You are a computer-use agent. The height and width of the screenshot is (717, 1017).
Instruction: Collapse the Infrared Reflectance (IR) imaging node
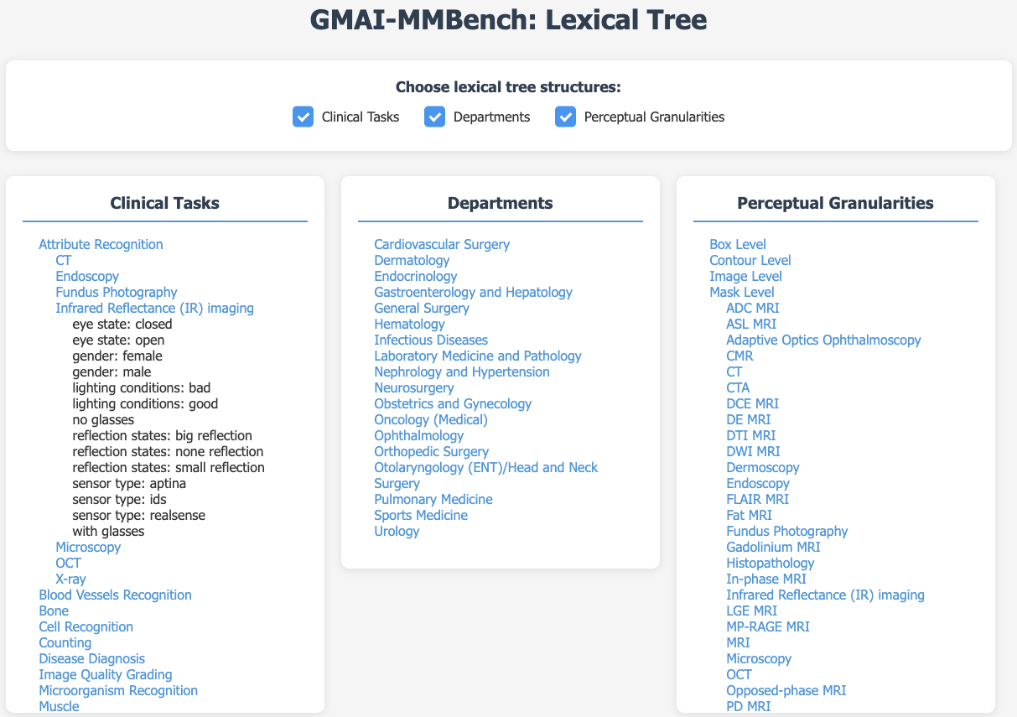(154, 308)
